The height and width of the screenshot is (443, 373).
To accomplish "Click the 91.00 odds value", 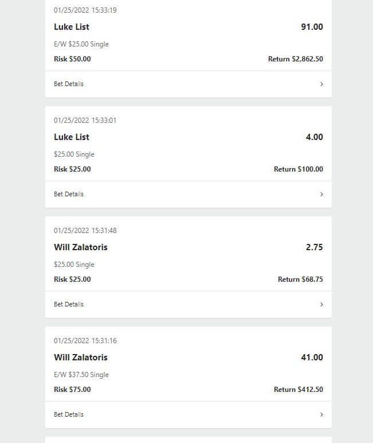I will point(312,27).
